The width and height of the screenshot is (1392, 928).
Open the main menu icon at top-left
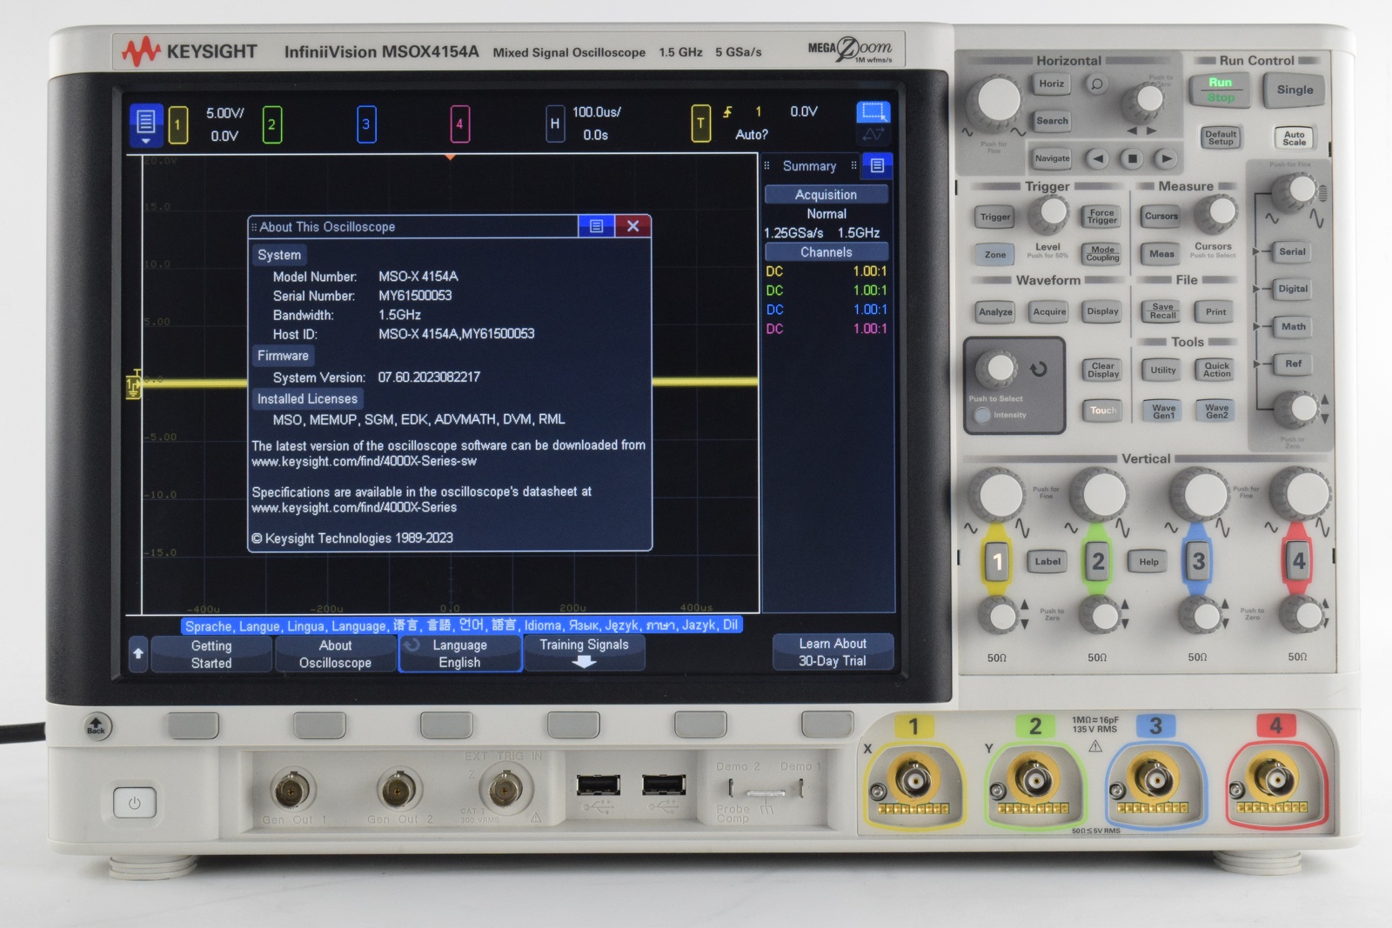145,123
